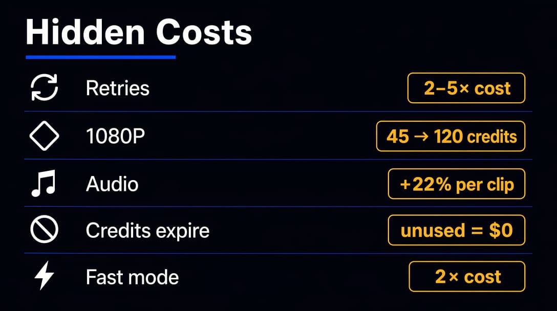
Task: Select the 1080P label text
Action: [x=115, y=136]
